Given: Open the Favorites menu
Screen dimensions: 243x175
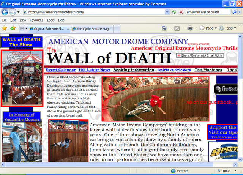Looking at the screenshot, I should click(x=36, y=20).
